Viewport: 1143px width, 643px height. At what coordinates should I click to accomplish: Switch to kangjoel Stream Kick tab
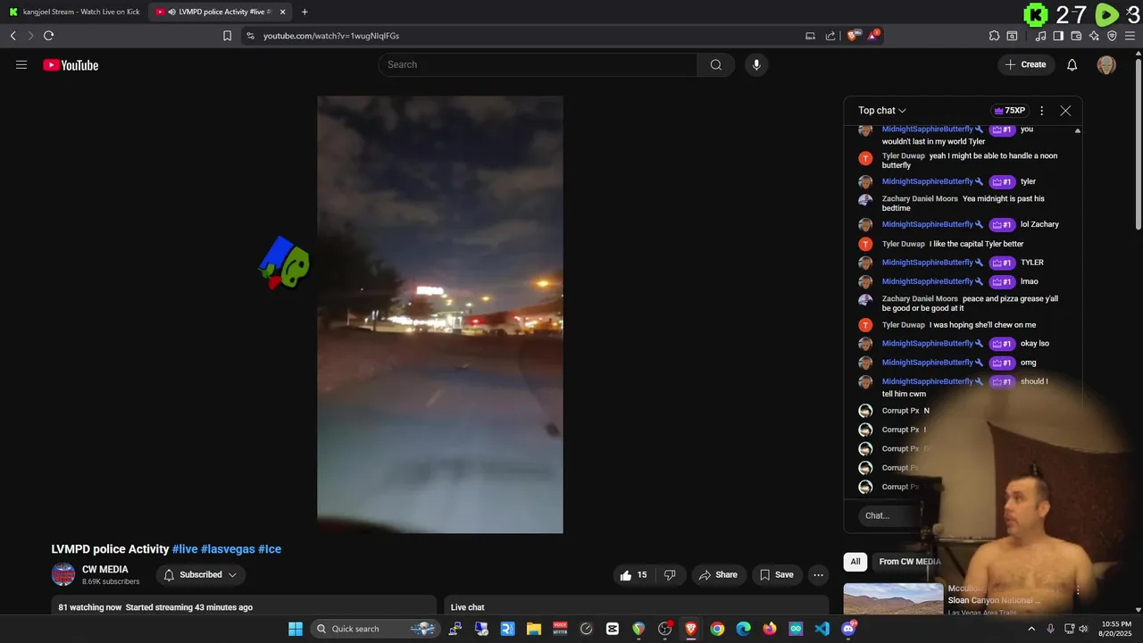tap(74, 12)
